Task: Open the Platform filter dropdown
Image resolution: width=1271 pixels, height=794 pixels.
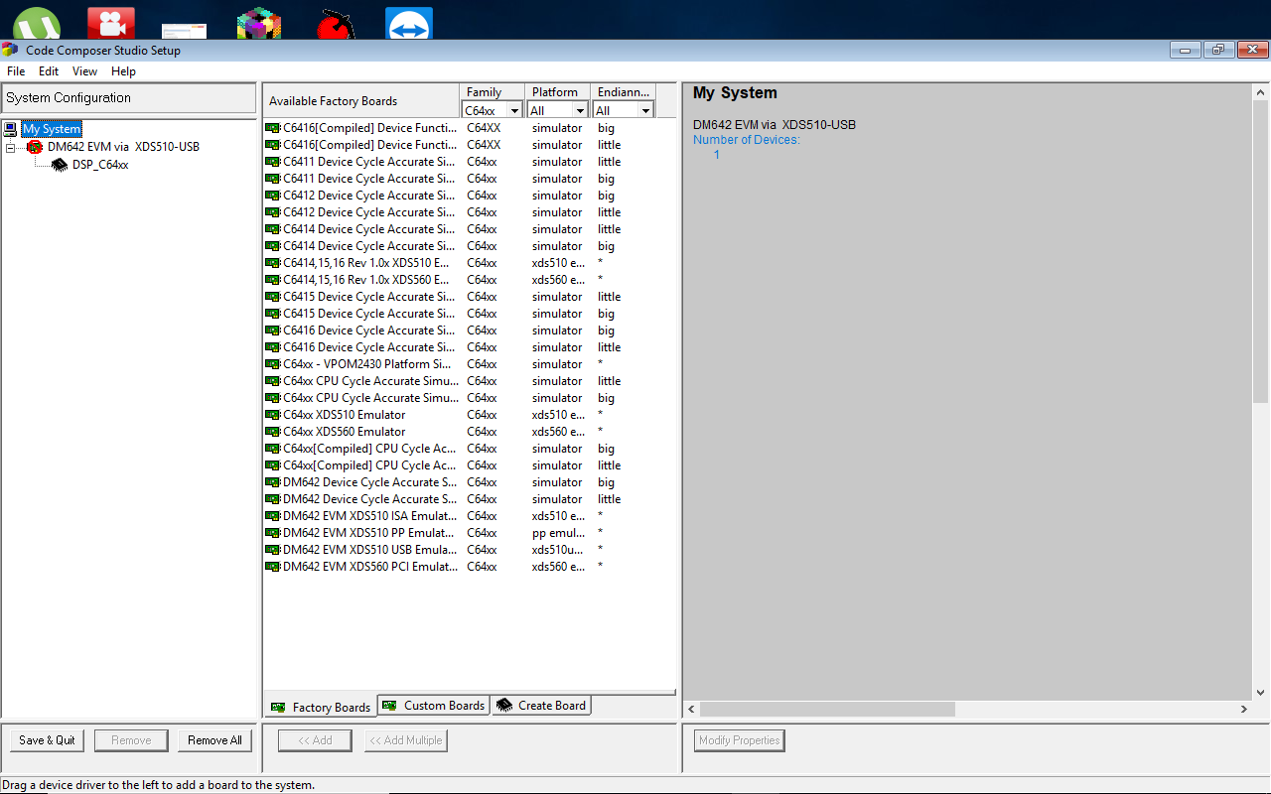Action: pyautogui.click(x=580, y=110)
